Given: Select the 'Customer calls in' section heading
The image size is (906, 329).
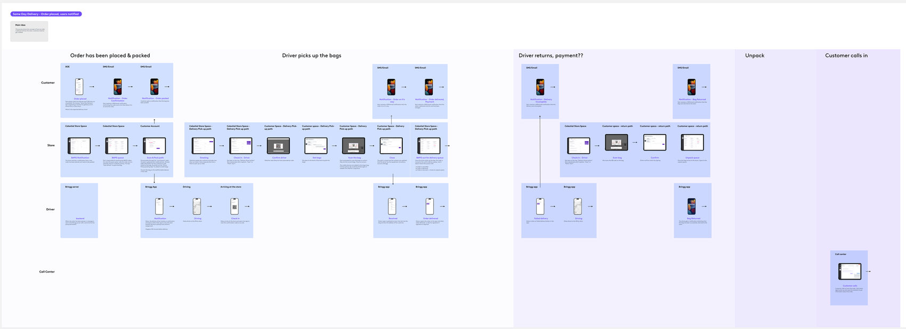Looking at the screenshot, I should (x=846, y=55).
